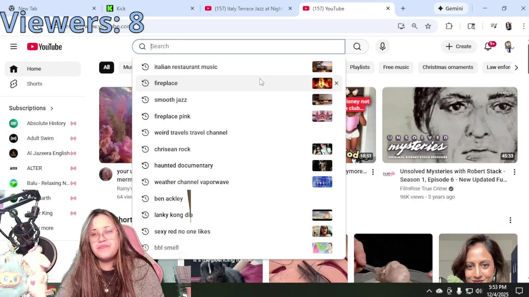This screenshot has height=297, width=529.
Task: Open Shorts in the sidebar
Action: click(x=43, y=84)
